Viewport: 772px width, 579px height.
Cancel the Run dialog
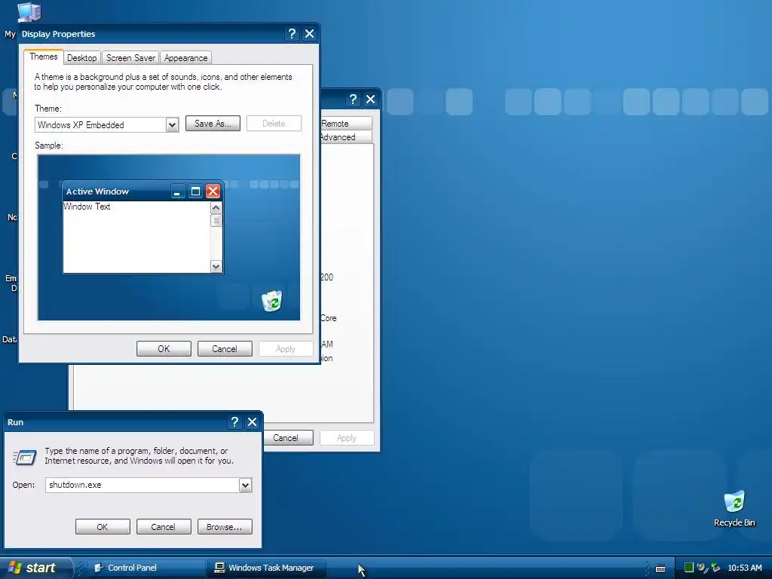[163, 527]
